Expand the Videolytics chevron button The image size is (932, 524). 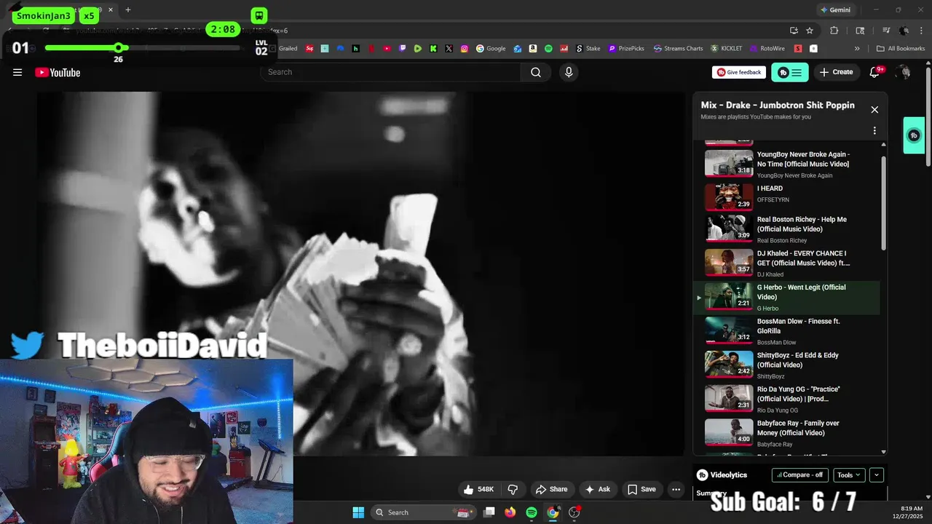pyautogui.click(x=877, y=475)
